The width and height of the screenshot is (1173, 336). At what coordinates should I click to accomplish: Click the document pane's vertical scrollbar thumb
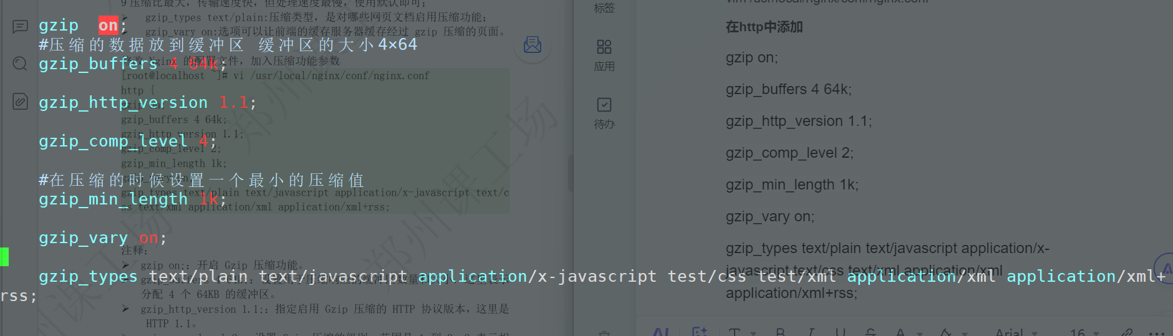(570, 173)
